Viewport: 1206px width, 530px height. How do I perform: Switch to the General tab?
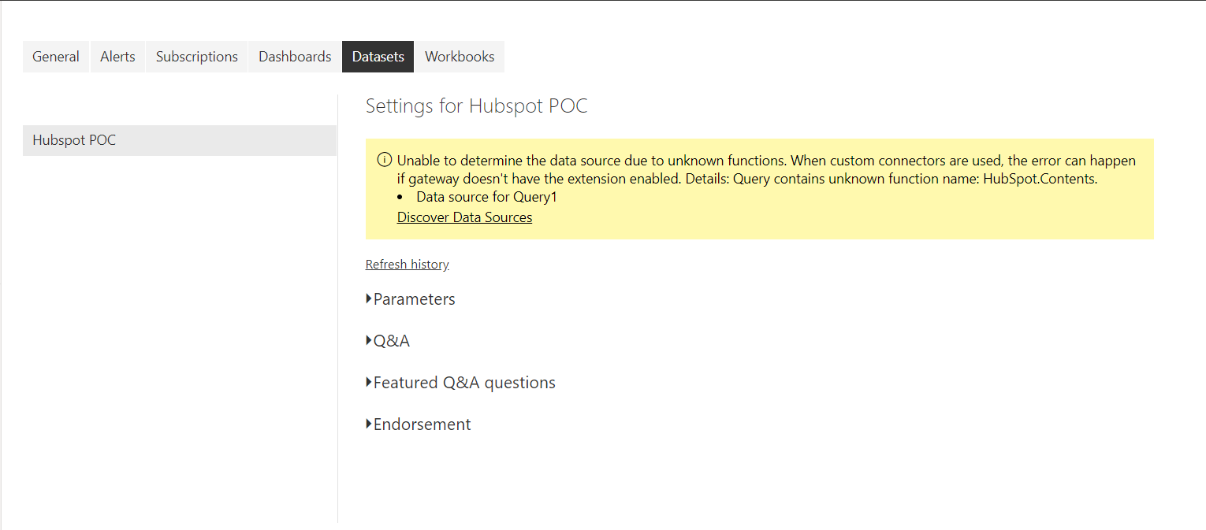[55, 56]
